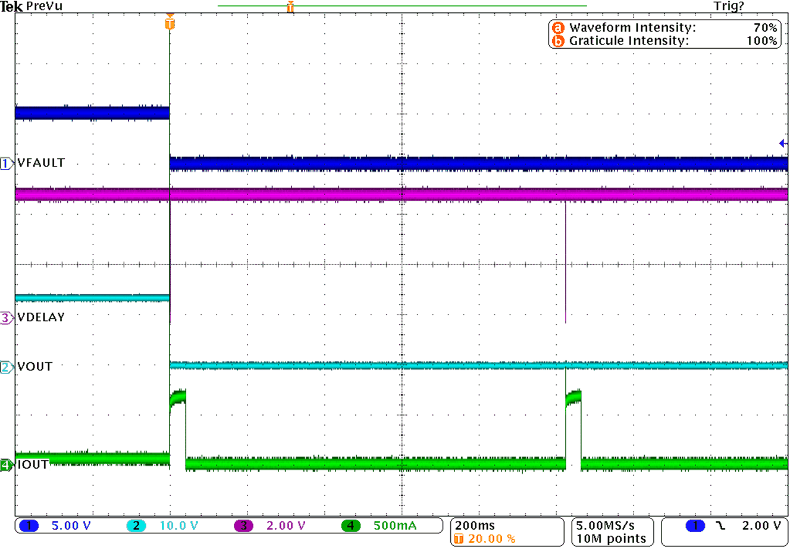The width and height of the screenshot is (790, 556).
Task: Click the channel 3 marker next to VDELAY
Action: 5,318
